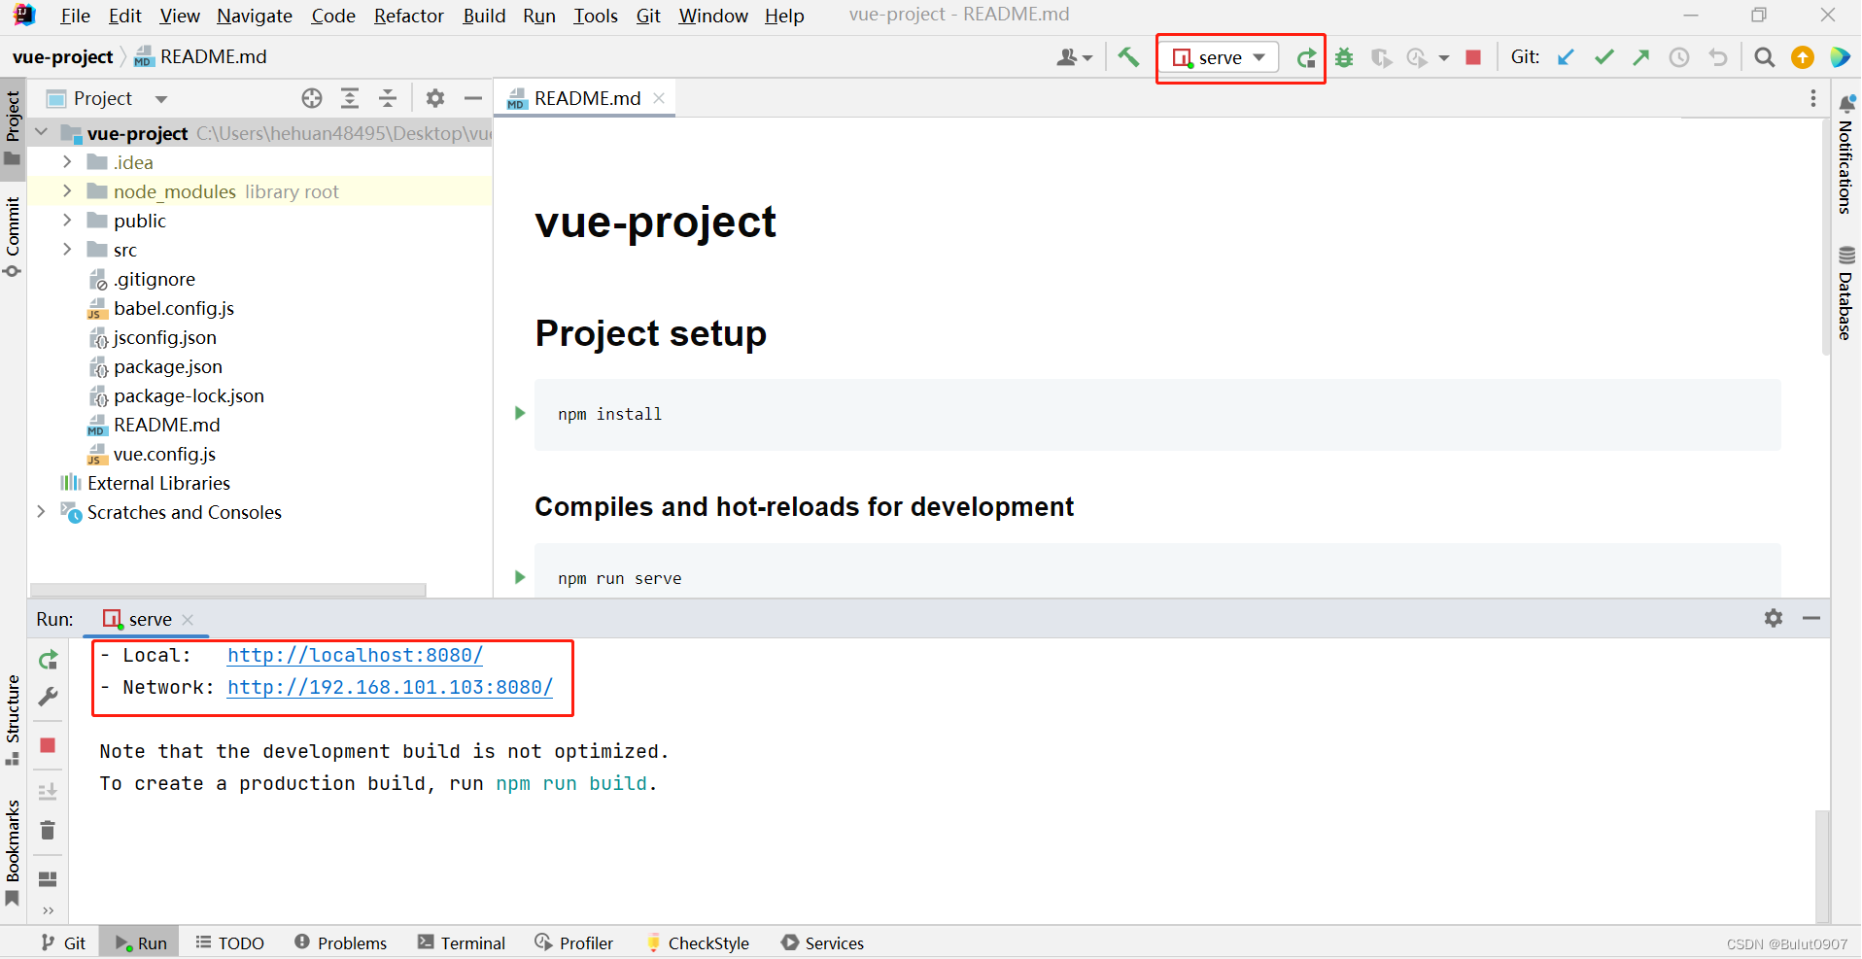This screenshot has width=1862, height=959.
Task: Open the colorful toolbox icon at top right
Action: point(1840,57)
